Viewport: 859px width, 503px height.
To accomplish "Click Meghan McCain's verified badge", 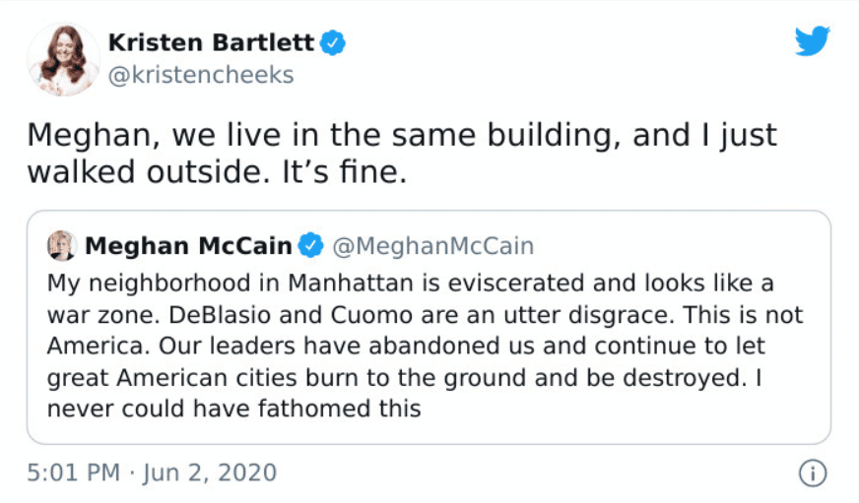I will [x=311, y=244].
